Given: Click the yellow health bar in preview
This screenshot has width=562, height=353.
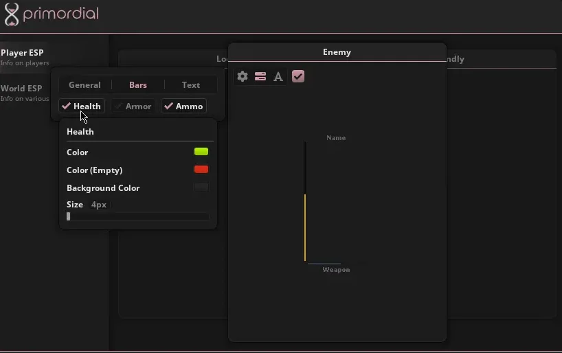Looking at the screenshot, I should (x=305, y=227).
